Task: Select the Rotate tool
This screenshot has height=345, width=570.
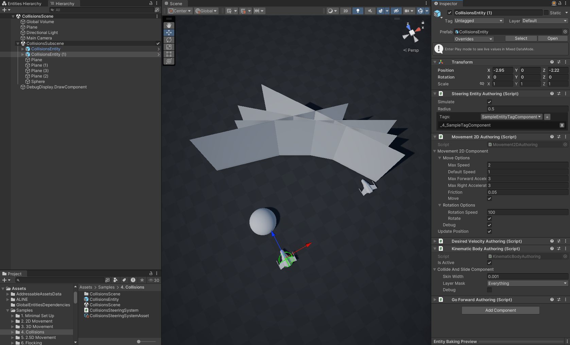Action: click(x=169, y=40)
